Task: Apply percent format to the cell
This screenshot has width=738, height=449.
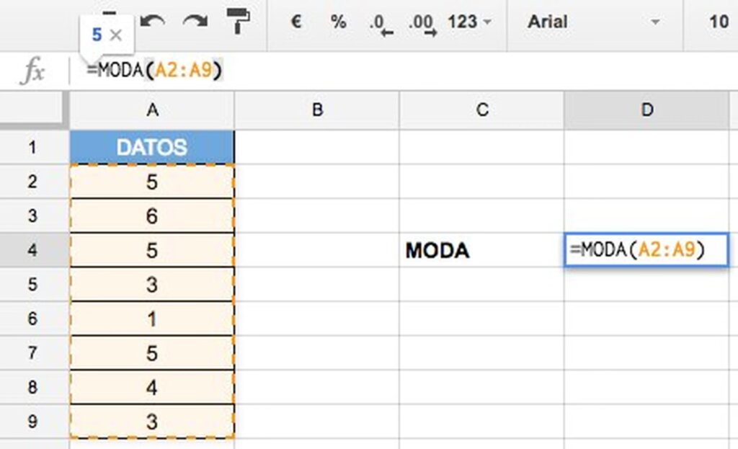Action: click(338, 22)
